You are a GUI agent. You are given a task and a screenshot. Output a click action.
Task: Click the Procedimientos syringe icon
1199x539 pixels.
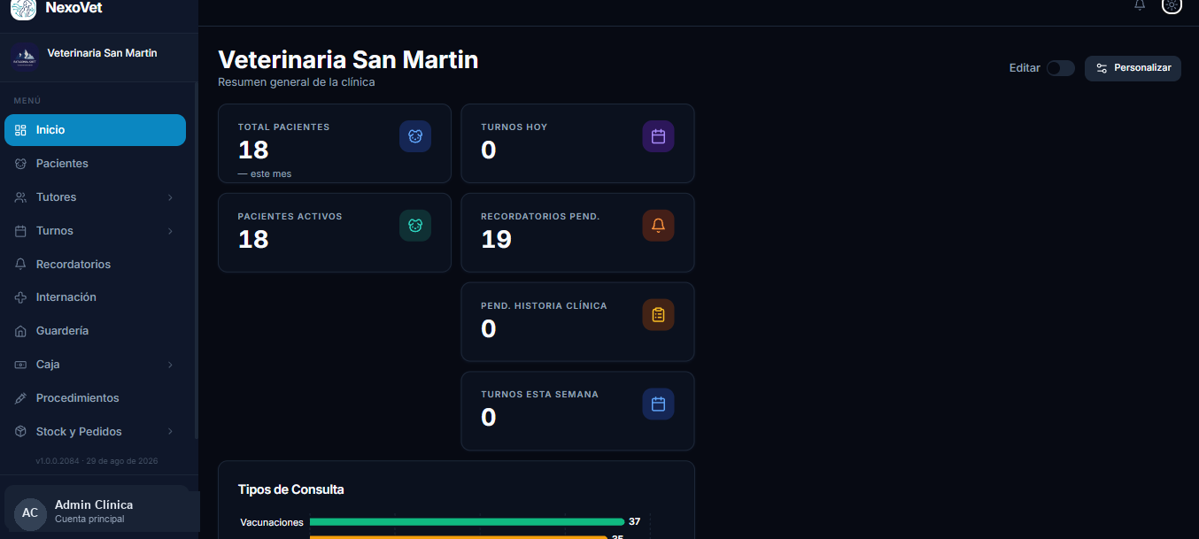tap(20, 398)
